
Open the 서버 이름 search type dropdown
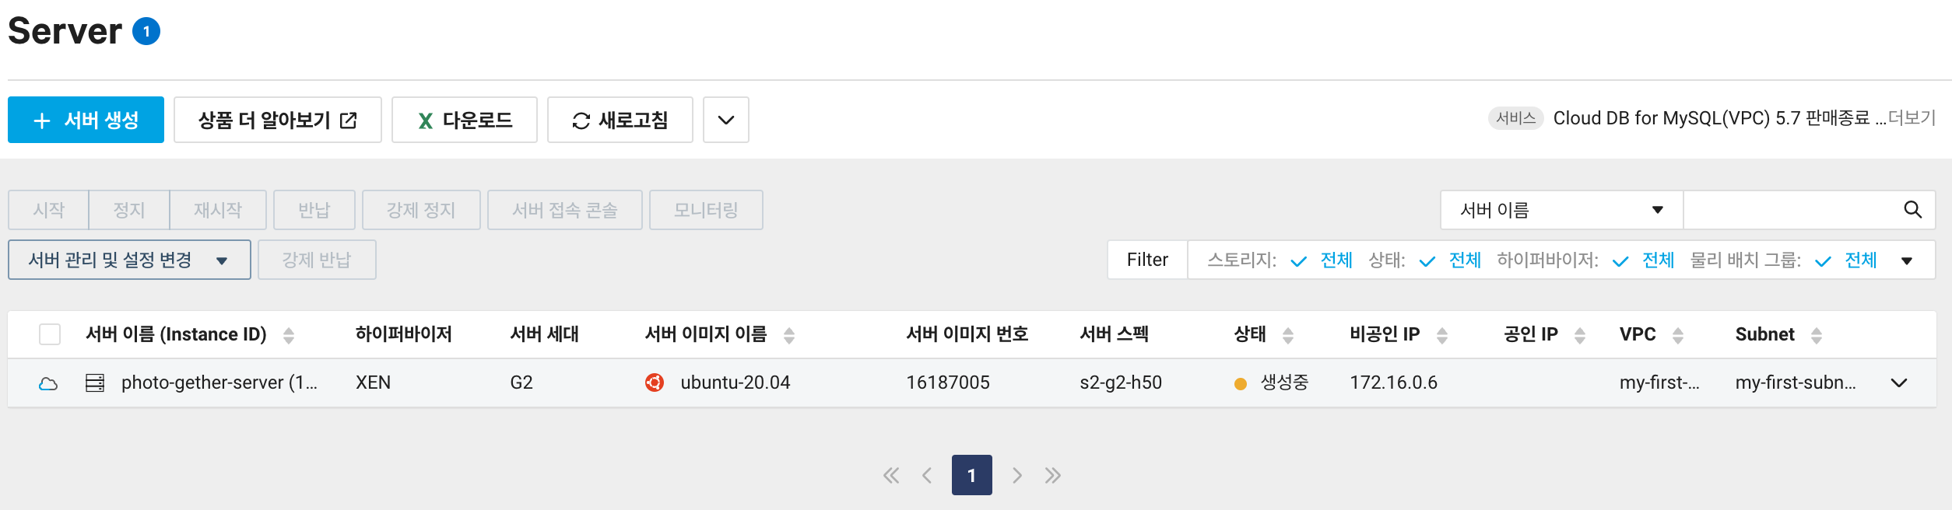point(1561,210)
